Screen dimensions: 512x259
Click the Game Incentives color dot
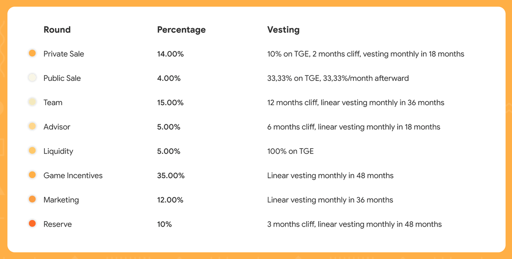(32, 175)
